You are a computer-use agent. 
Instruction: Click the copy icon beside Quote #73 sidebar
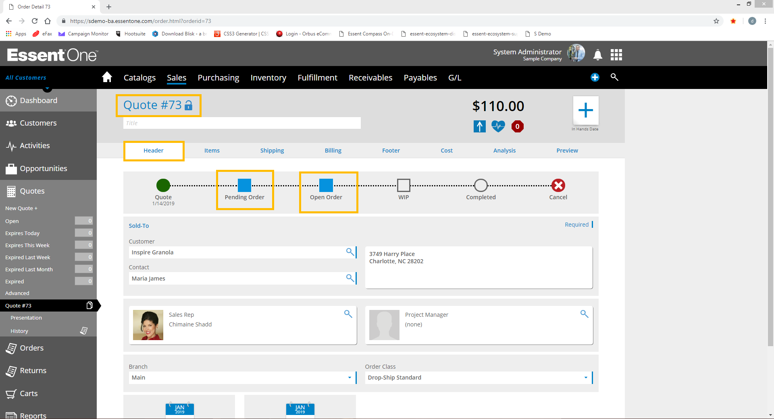click(89, 305)
